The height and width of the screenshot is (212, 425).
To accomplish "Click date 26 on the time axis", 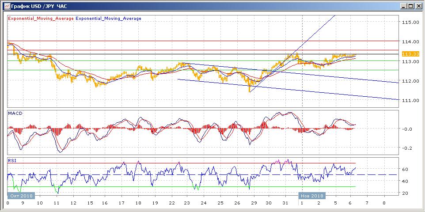I will [x=237, y=203].
